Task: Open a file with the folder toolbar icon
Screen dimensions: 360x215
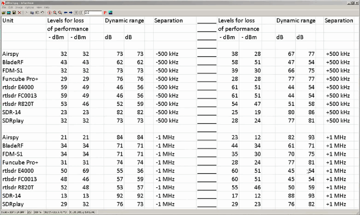Action: click(4, 13)
